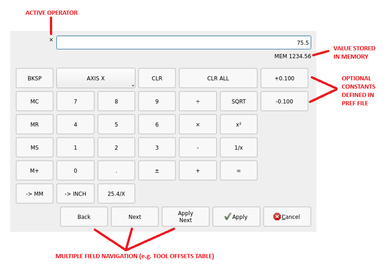Subtract the -0.100 preset constant
The height and width of the screenshot is (266, 387).
[284, 101]
